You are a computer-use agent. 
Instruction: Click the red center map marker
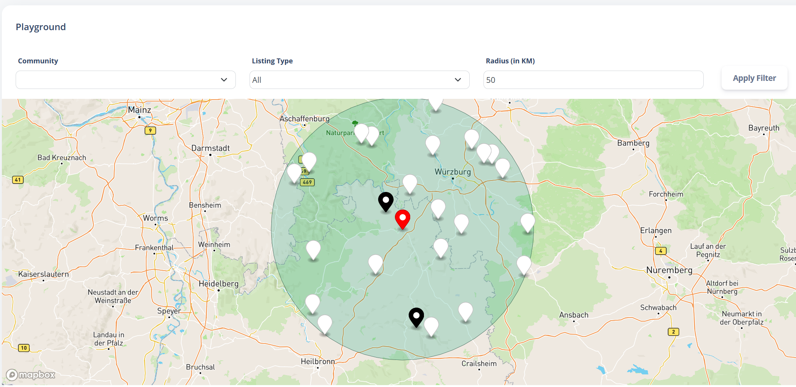click(402, 218)
